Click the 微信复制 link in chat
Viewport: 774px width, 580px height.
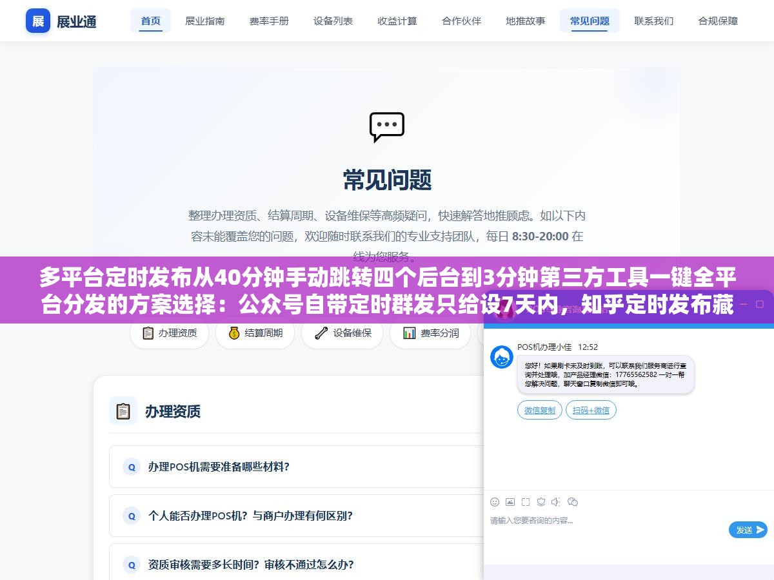coord(540,410)
